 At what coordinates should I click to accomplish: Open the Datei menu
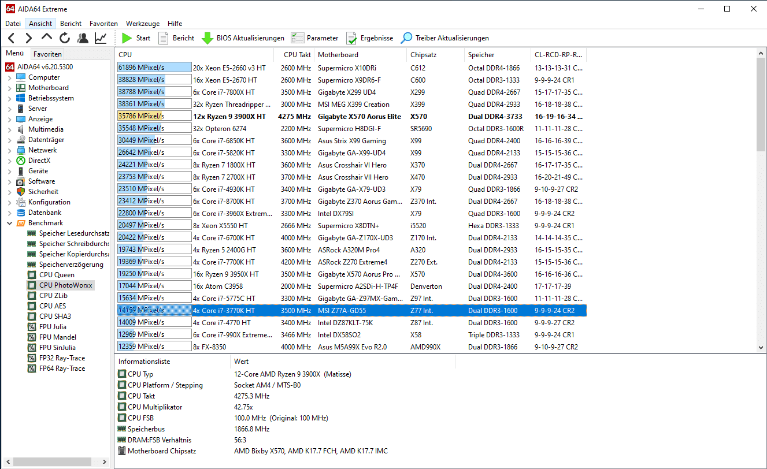click(13, 24)
